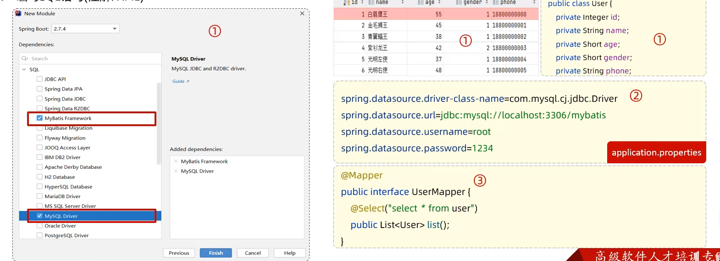Check JOOQ Access Layer dependency
Image resolution: width=720 pixels, height=261 pixels.
point(39,147)
